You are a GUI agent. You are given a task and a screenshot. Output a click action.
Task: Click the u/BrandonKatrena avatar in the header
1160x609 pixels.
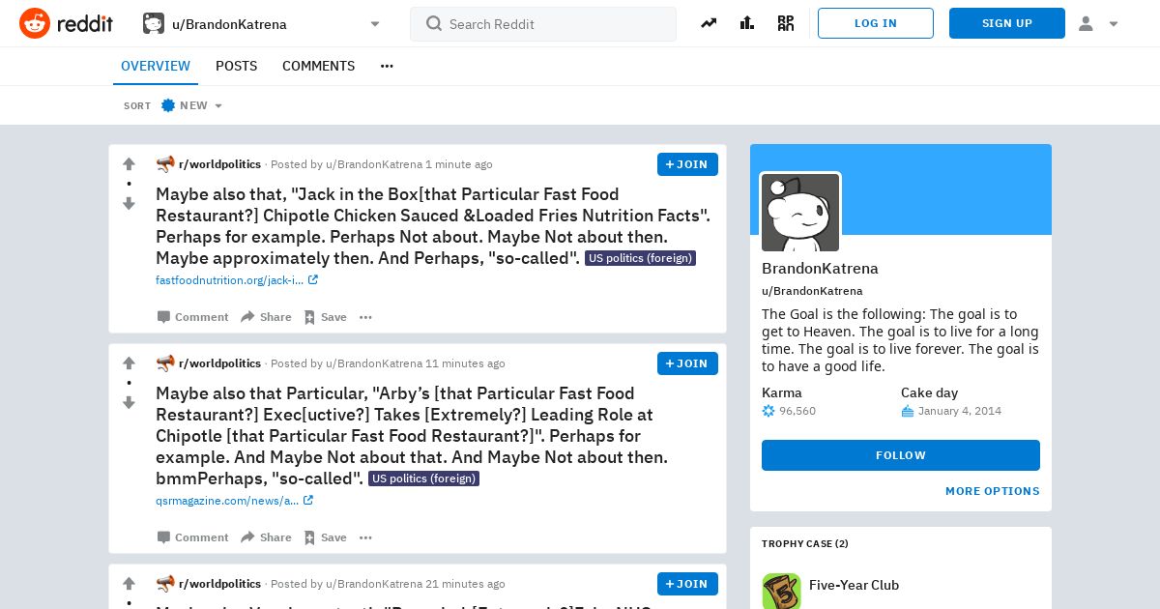tap(154, 23)
